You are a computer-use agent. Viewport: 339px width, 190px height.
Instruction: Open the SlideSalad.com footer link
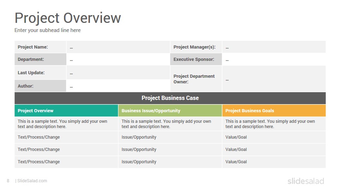[x=32, y=181]
